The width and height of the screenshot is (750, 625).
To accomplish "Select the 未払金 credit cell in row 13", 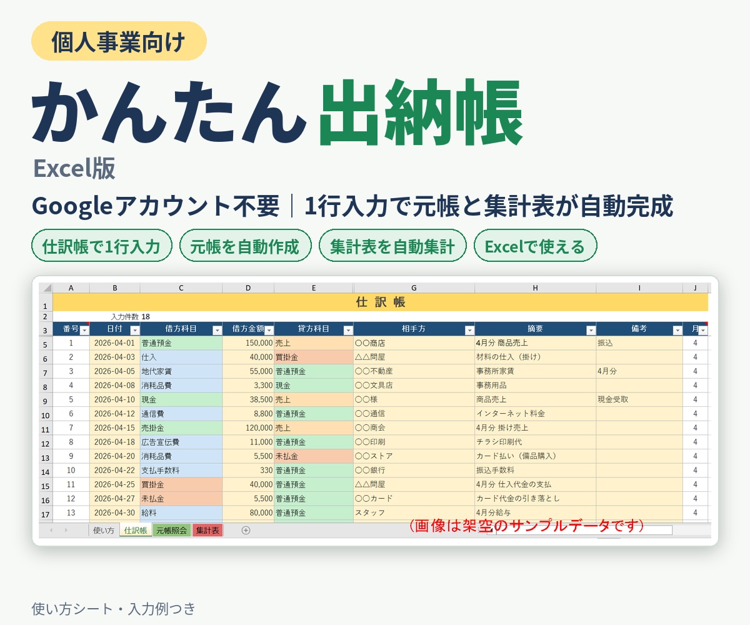I will coord(314,456).
